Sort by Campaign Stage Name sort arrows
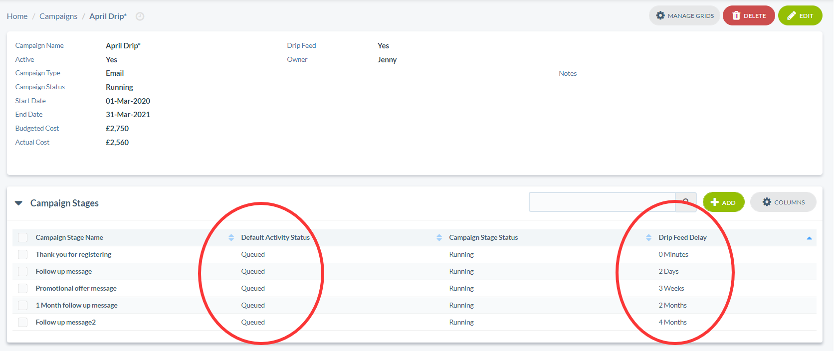Image resolution: width=834 pixels, height=351 pixels. 231,237
